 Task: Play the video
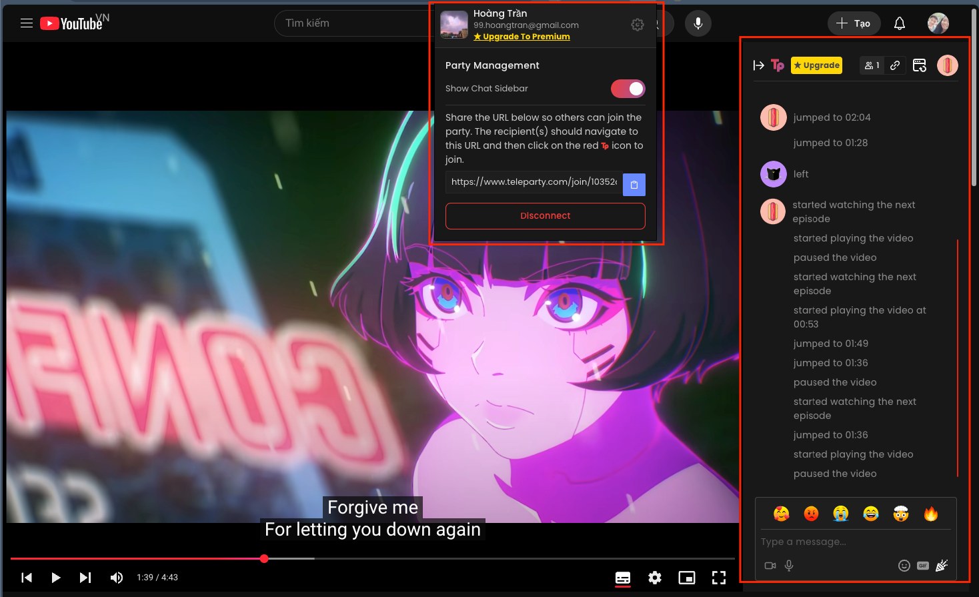coord(56,578)
